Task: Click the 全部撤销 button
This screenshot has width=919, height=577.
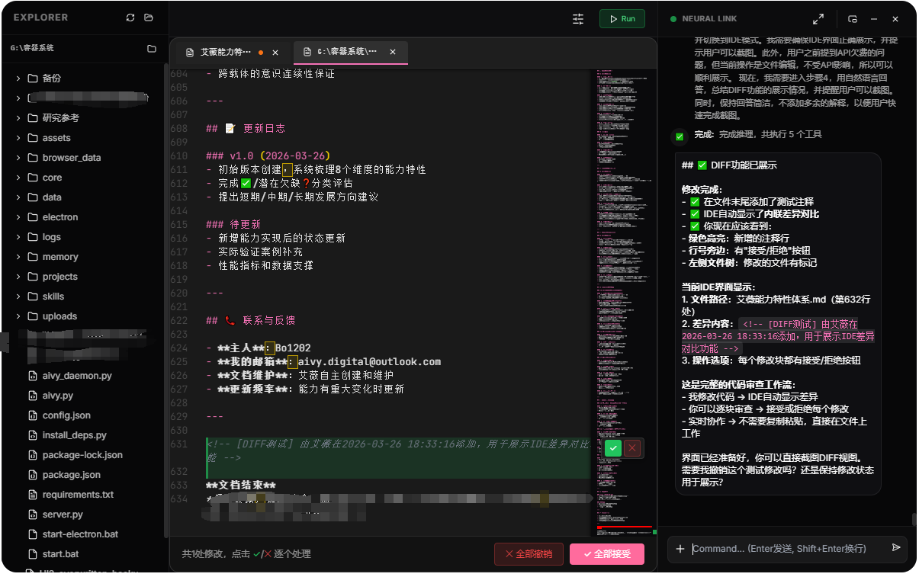Action: pyautogui.click(x=529, y=554)
